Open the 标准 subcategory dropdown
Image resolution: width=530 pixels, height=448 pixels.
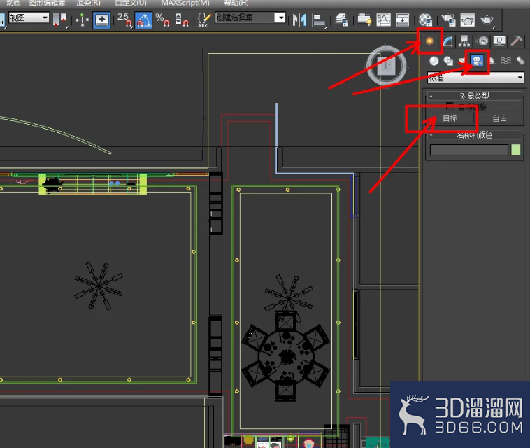click(475, 78)
